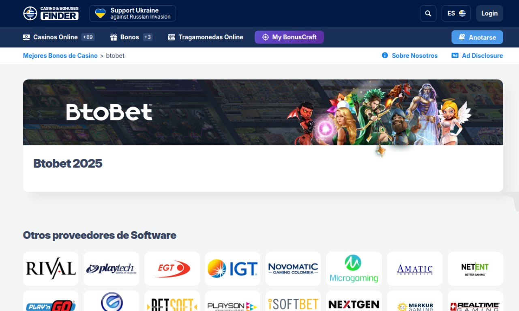
Task: Select the Playson provider logo
Action: [232, 301]
